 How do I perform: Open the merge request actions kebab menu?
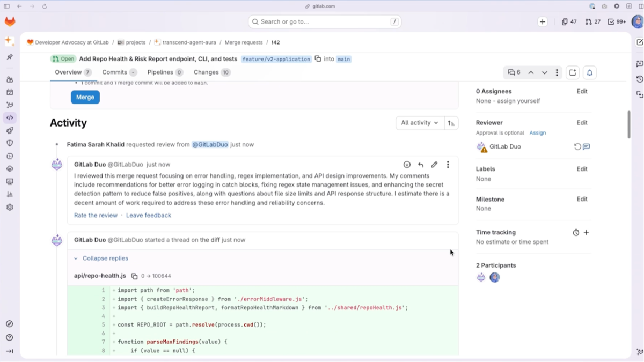557,72
